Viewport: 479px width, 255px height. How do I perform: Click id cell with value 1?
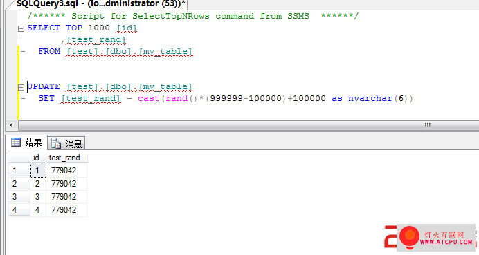(x=38, y=171)
